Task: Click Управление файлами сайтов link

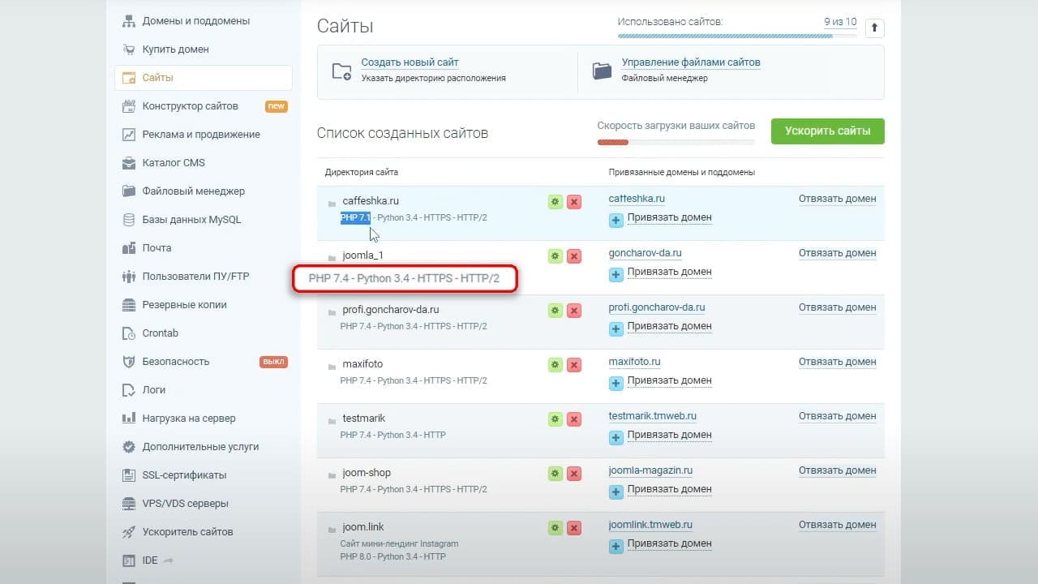Action: pyautogui.click(x=691, y=62)
